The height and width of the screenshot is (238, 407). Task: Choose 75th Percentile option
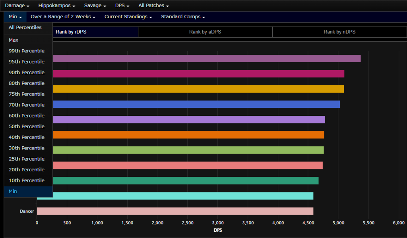tap(28, 94)
